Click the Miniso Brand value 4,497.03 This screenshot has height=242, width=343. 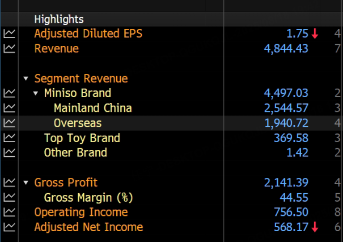pyautogui.click(x=286, y=93)
